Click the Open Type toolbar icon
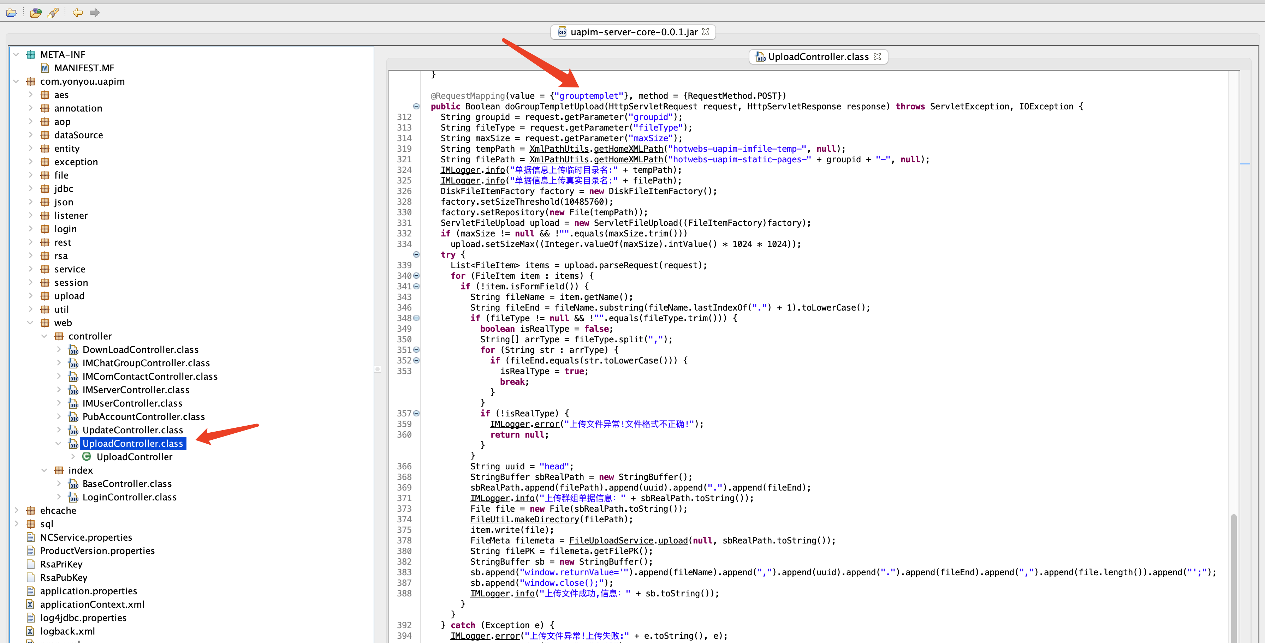The image size is (1265, 643). 35,13
